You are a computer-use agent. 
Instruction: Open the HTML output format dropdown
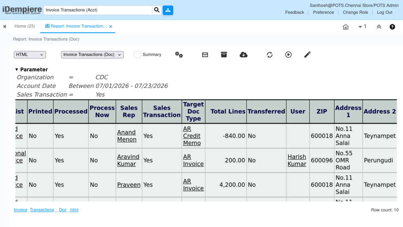pos(30,54)
